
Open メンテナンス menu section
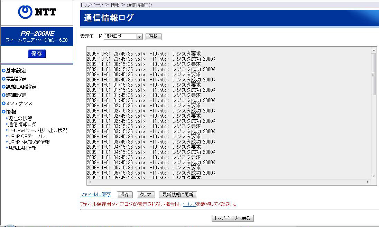(19, 103)
